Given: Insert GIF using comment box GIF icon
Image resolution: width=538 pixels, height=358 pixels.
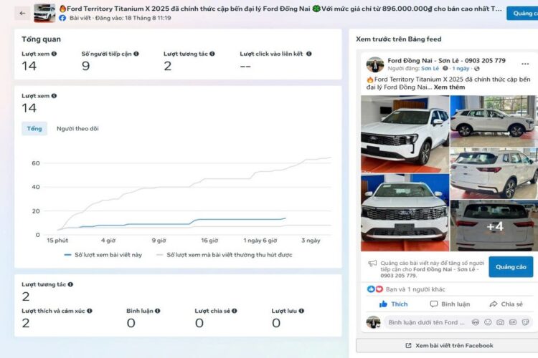Looking at the screenshot, I should point(513,322).
